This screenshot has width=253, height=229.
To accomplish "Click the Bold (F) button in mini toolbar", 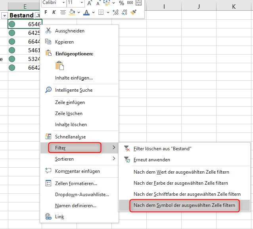I will [x=46, y=12].
